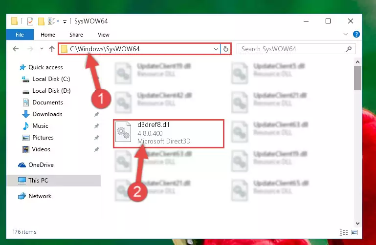Image resolution: width=376 pixels, height=245 pixels.
Task: Open Videos in the sidebar
Action: tap(41, 149)
